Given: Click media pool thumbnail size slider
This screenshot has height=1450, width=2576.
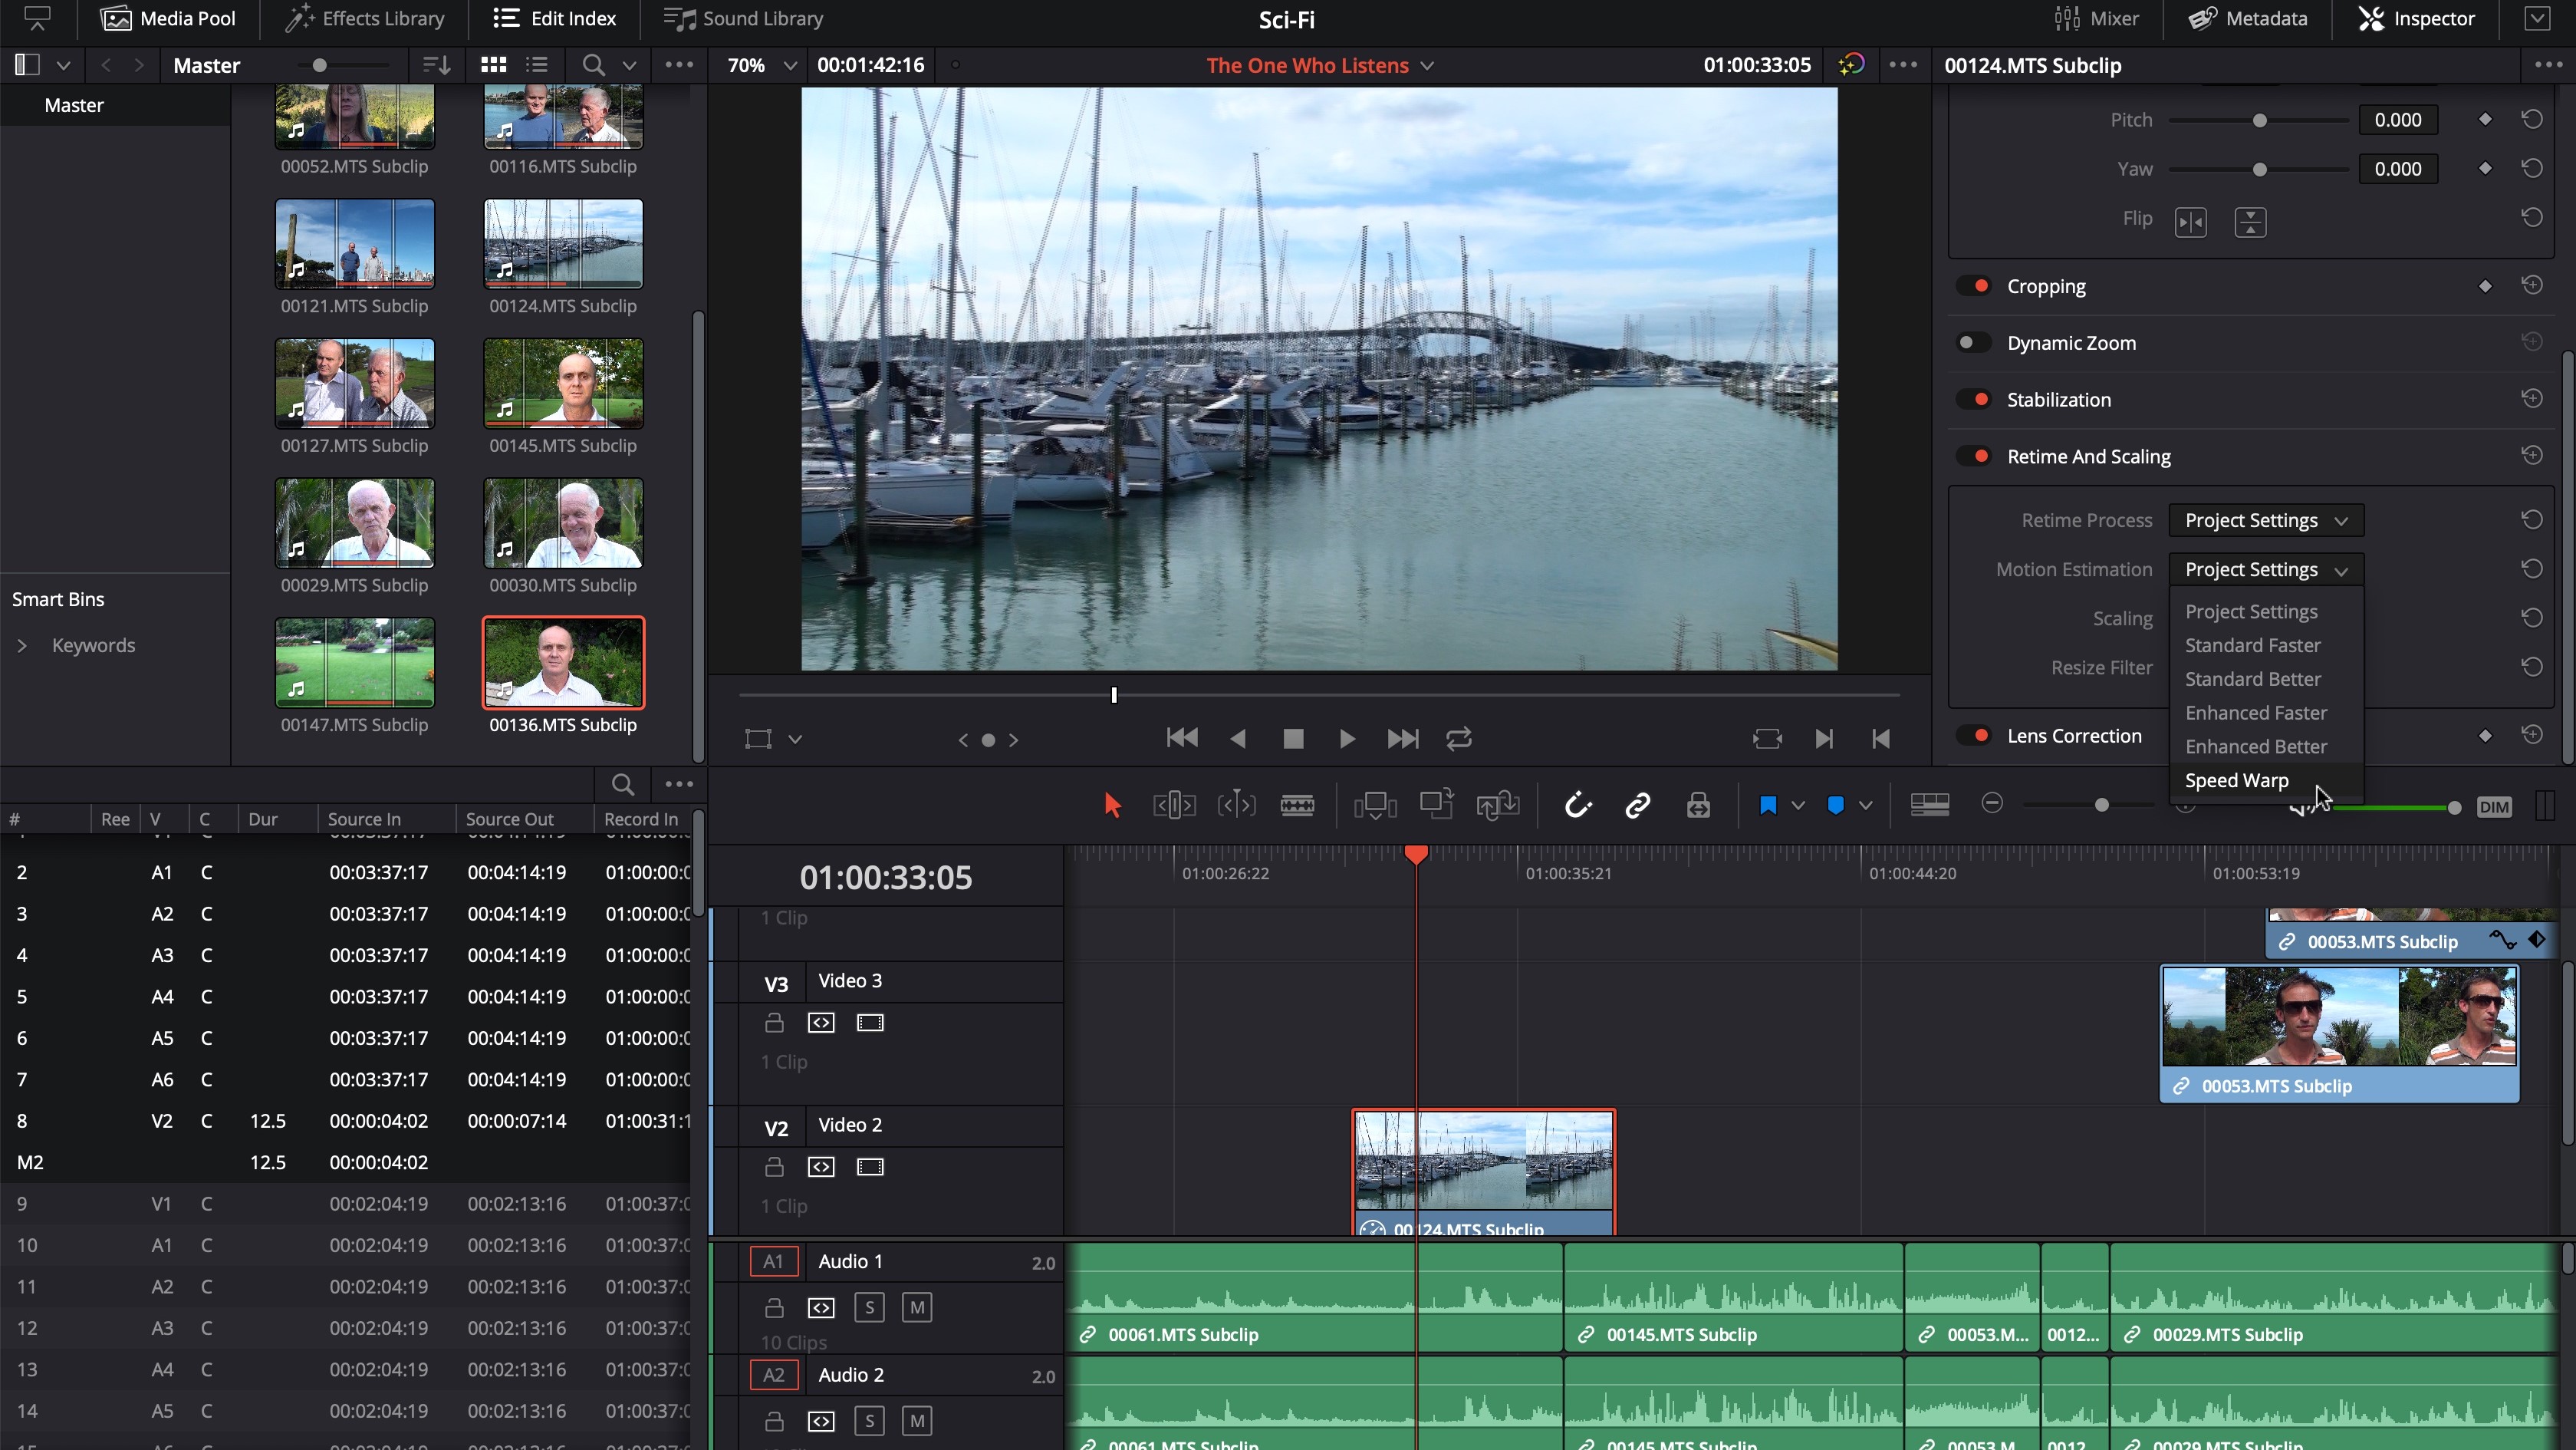Looking at the screenshot, I should 319,65.
